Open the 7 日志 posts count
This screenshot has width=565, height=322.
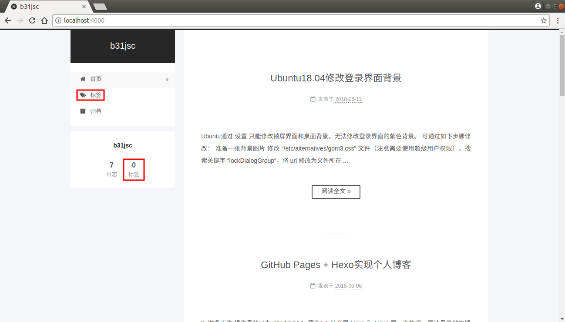[112, 169]
